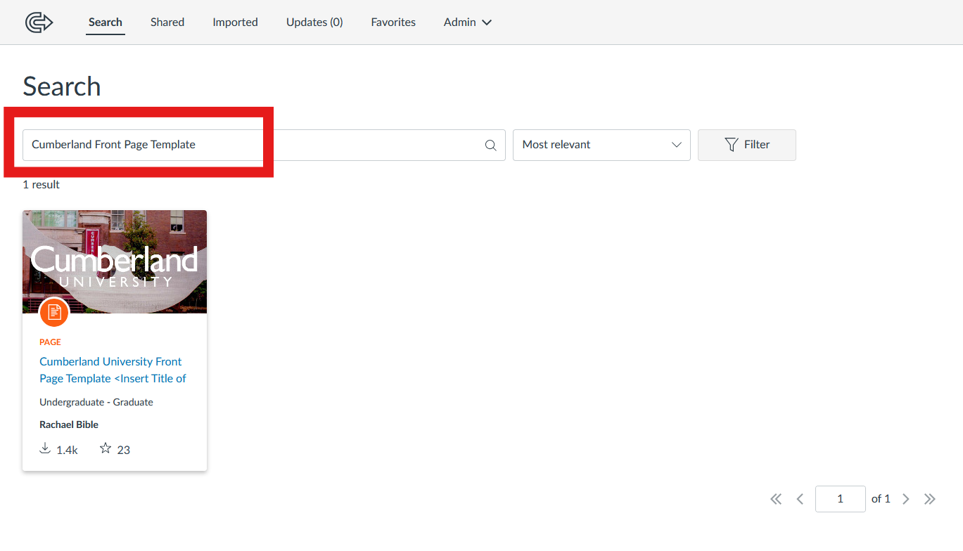Image resolution: width=963 pixels, height=551 pixels.
Task: Click the 1.4k downloads value
Action: pos(67,450)
